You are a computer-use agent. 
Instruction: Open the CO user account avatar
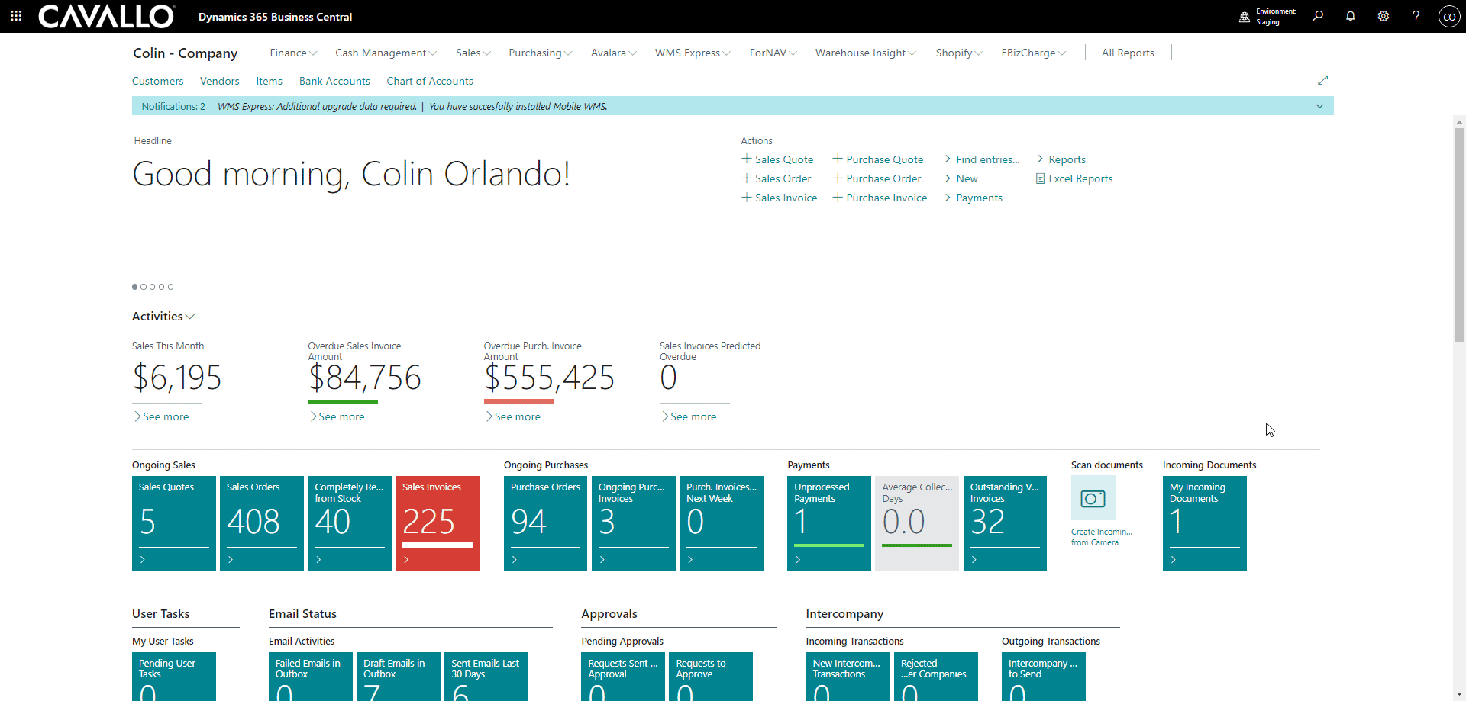1448,16
